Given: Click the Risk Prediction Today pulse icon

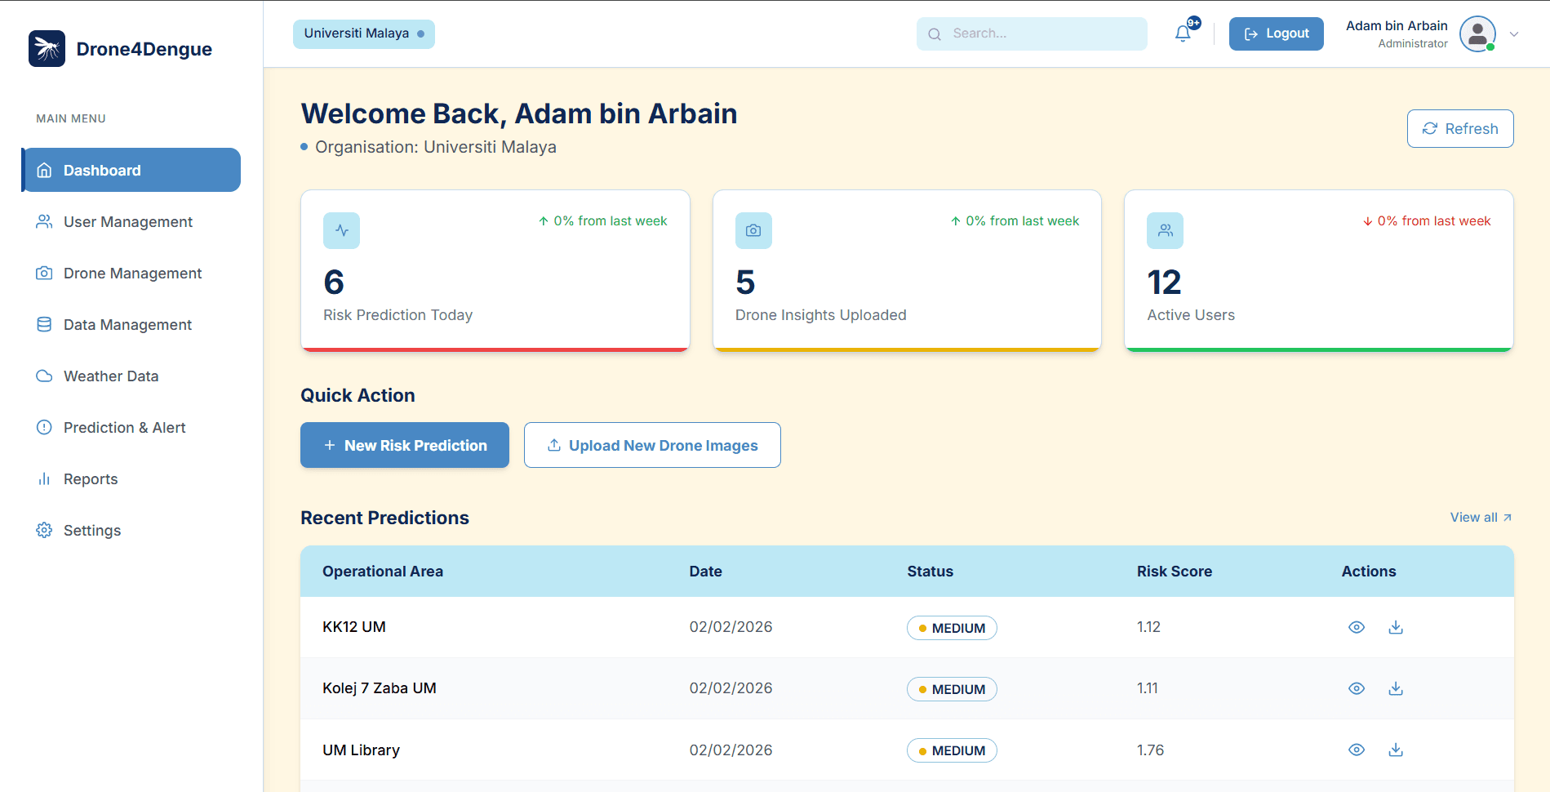Looking at the screenshot, I should (341, 231).
